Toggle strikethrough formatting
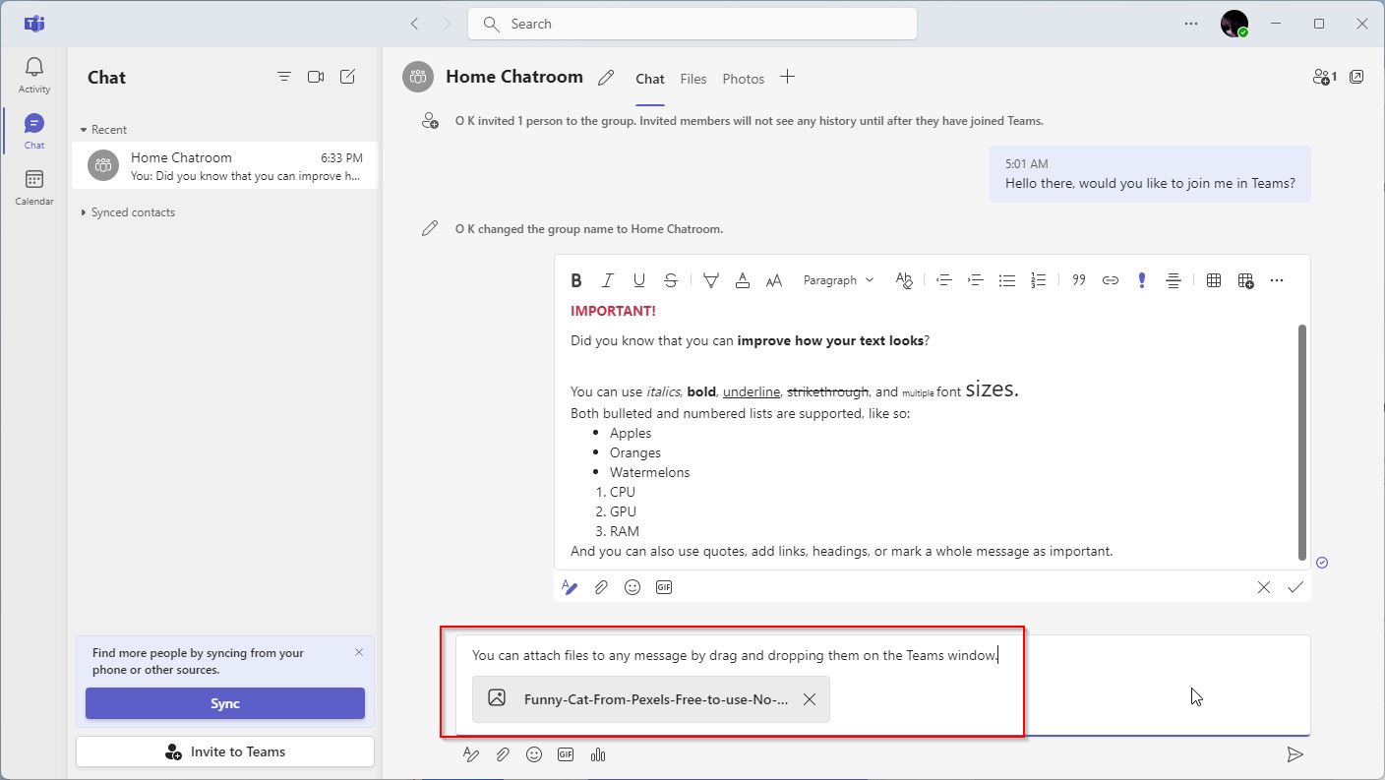The image size is (1385, 780). pyautogui.click(x=671, y=280)
